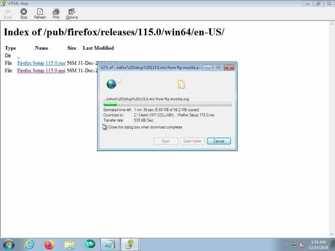This screenshot has height=251, width=335.
Task: Click the folder icon in download dialog
Action: point(181,84)
